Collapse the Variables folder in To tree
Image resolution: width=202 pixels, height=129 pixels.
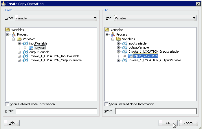tap(113, 39)
